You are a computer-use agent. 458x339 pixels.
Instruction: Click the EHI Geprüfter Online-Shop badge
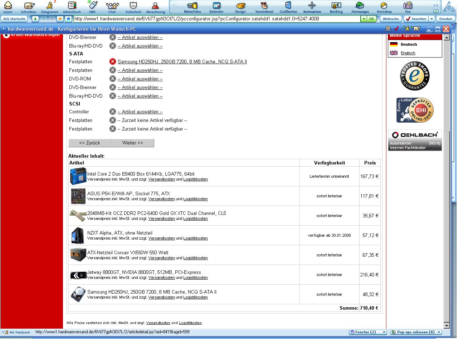(x=415, y=110)
